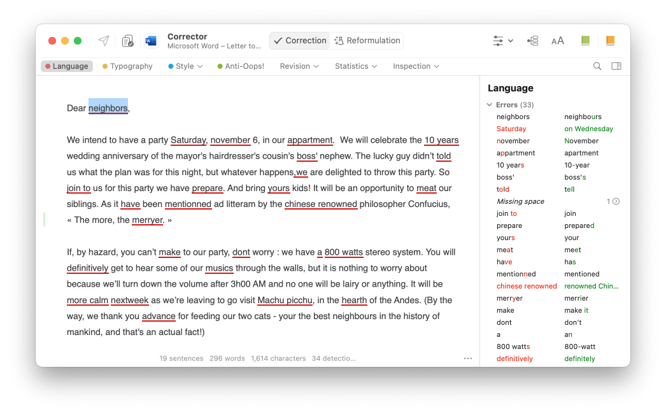This screenshot has width=666, height=414.
Task: Switch to Reformulation mode
Action: [x=367, y=41]
